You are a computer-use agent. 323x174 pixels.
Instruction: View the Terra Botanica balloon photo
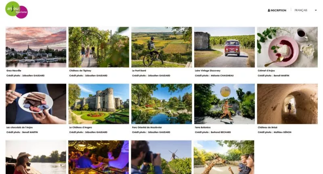tap(224, 104)
